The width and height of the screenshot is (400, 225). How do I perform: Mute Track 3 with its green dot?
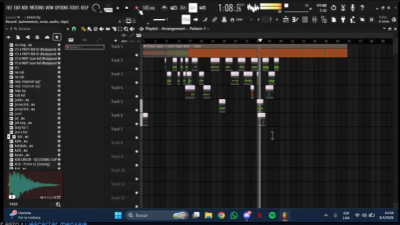pos(137,82)
